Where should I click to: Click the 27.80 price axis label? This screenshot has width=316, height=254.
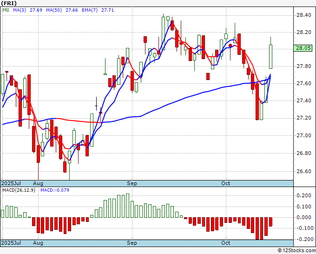(303, 67)
